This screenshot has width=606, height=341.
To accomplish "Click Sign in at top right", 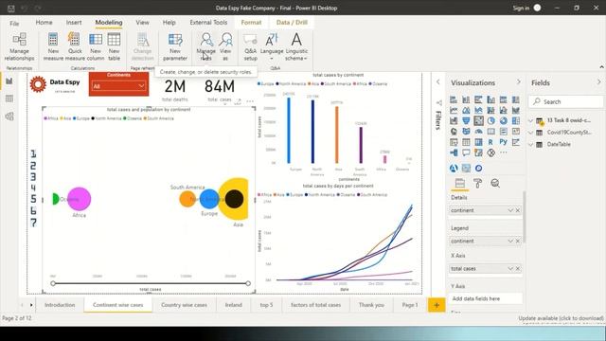I will click(521, 8).
